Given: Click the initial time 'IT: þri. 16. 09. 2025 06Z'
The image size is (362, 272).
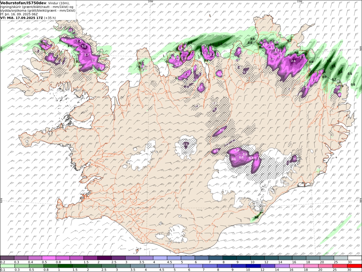Looking at the screenshot, I should pos(19,14).
